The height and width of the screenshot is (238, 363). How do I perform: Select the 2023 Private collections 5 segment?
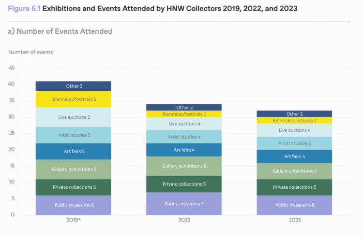tap(294, 187)
